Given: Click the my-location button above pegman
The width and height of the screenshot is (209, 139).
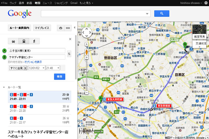Looking at the screenshot, I should coord(87,44).
